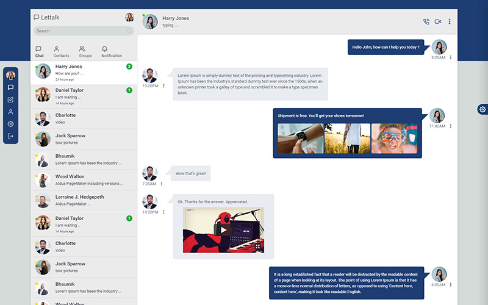Click the search magnifier icon
The height and width of the screenshot is (305, 488).
click(129, 31)
